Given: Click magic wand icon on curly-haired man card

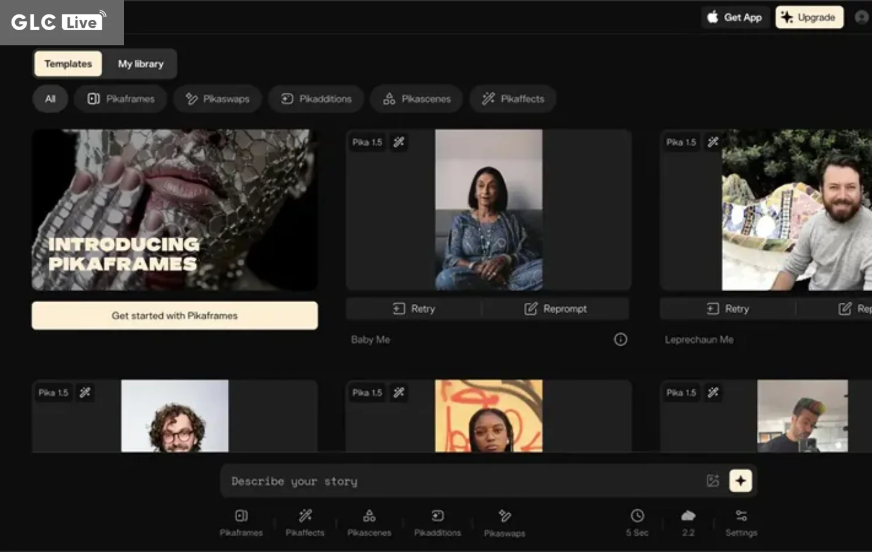Looking at the screenshot, I should (x=85, y=393).
